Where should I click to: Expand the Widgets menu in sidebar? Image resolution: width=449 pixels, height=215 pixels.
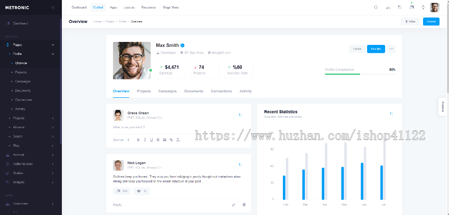click(30, 182)
